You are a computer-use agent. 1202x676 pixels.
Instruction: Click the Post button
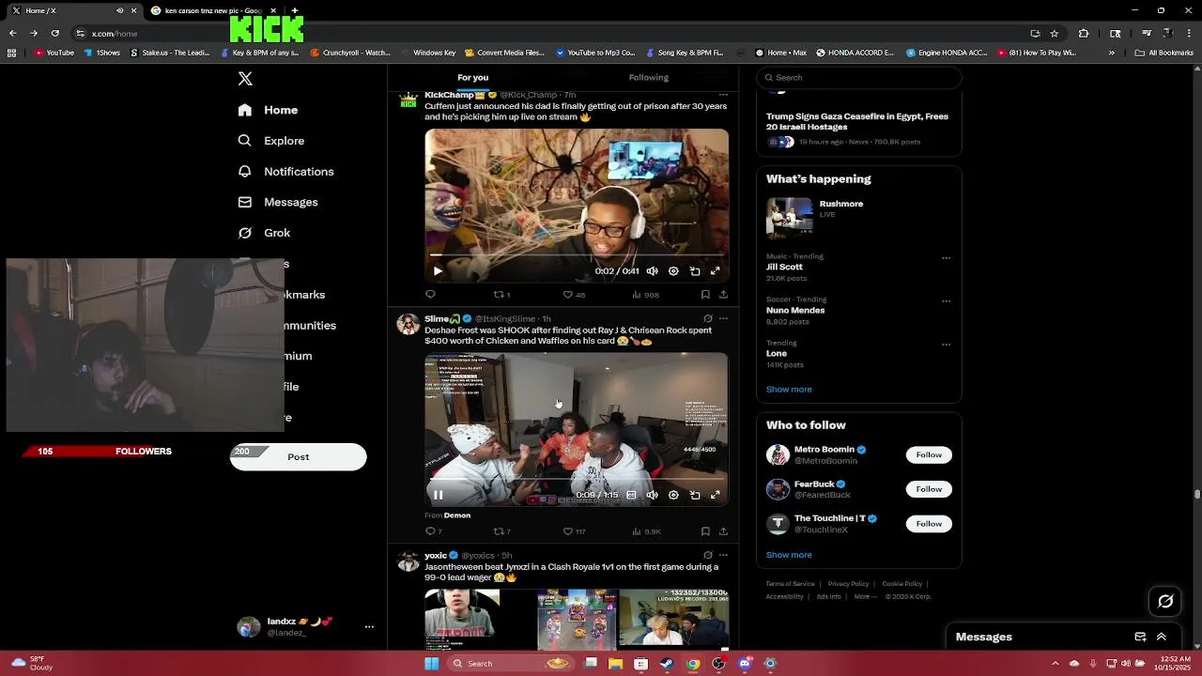click(299, 456)
